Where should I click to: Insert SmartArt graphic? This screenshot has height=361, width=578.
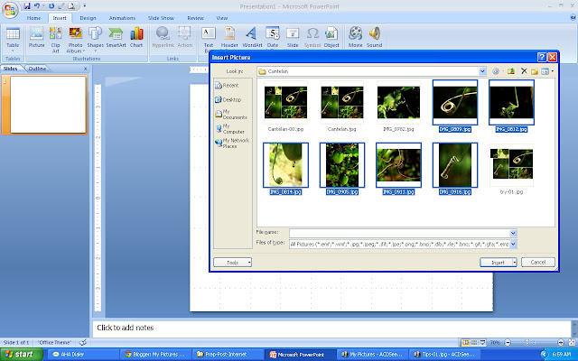point(116,38)
